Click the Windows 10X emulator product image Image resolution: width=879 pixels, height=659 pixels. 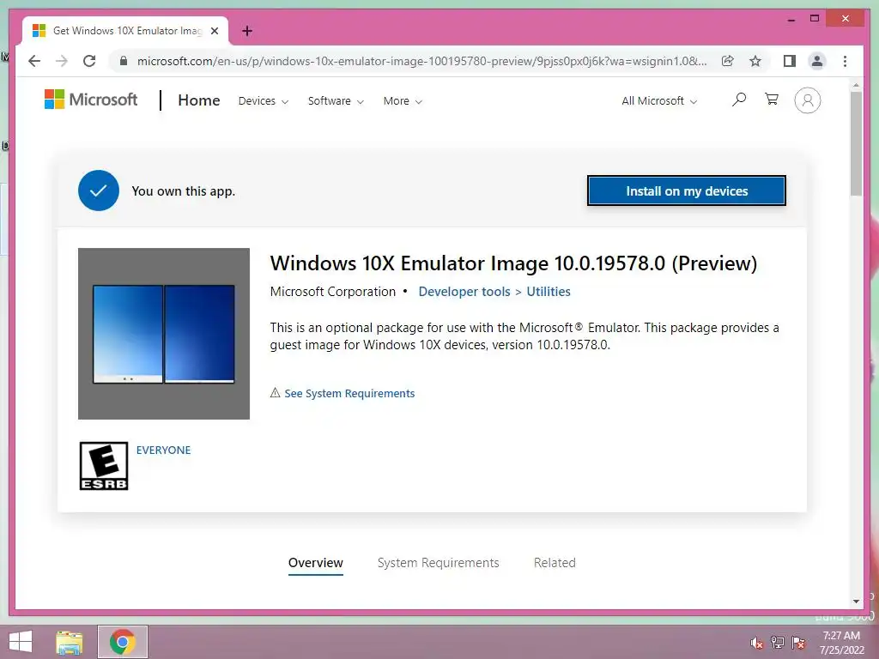164,334
